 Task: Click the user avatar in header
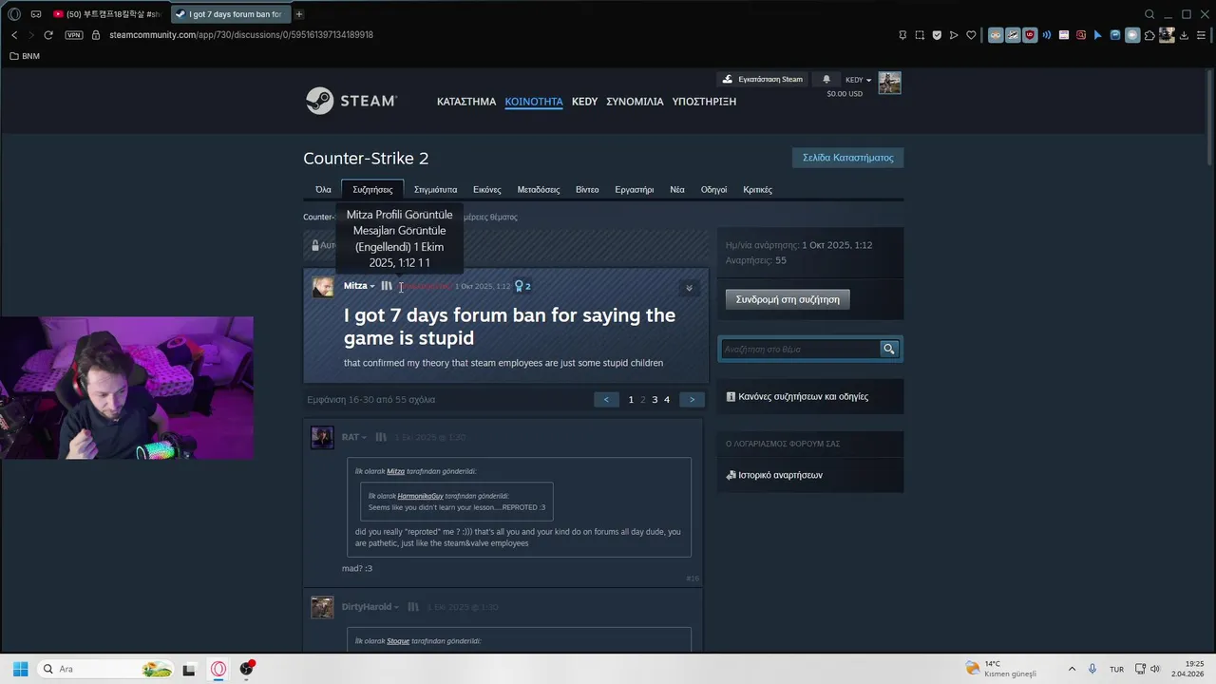pyautogui.click(x=889, y=83)
